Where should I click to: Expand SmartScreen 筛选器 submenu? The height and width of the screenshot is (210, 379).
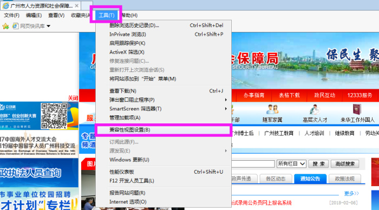[226, 109]
